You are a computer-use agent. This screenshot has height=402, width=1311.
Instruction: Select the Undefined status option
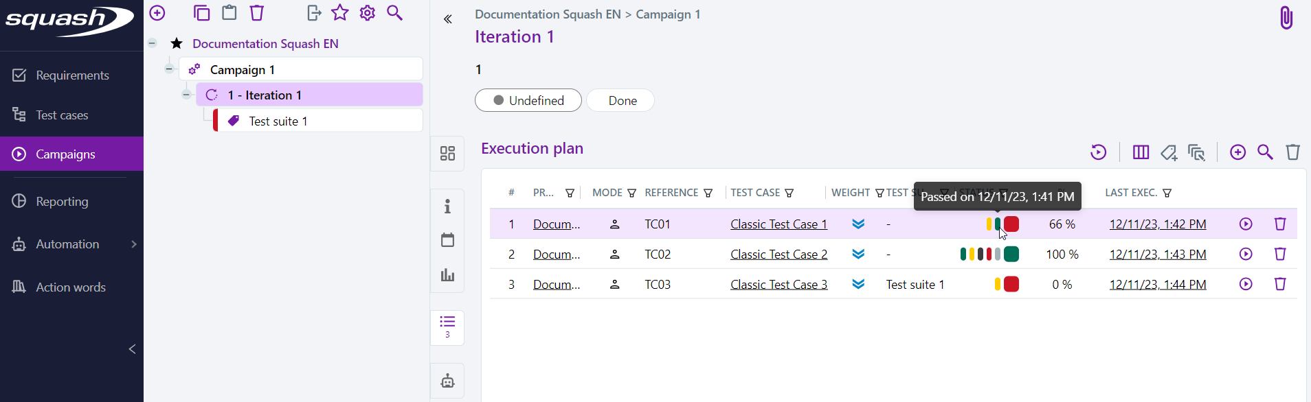tap(528, 101)
